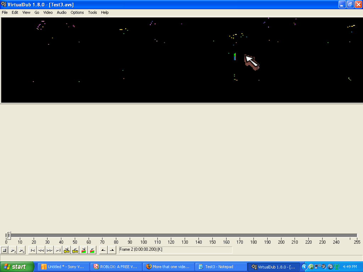This screenshot has height=272, width=363.
Task: Open the File menu
Action: click(5, 12)
